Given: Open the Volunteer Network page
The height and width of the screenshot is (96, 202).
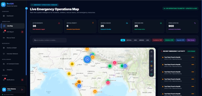Looking at the screenshot, I should tap(13, 54).
